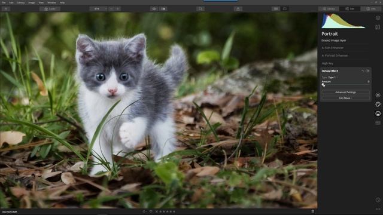
Task: Click the share/export icon
Action: (x=238, y=9)
